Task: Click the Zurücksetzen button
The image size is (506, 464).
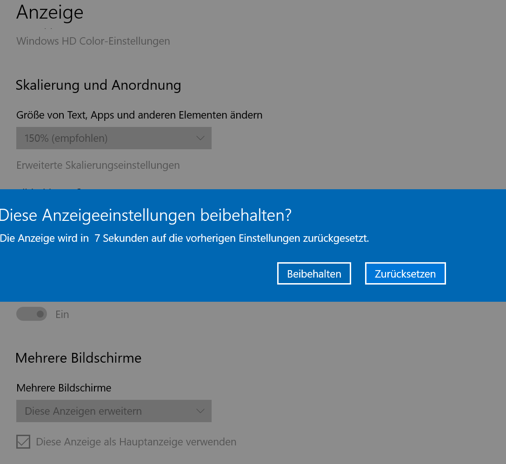Action: tap(406, 274)
